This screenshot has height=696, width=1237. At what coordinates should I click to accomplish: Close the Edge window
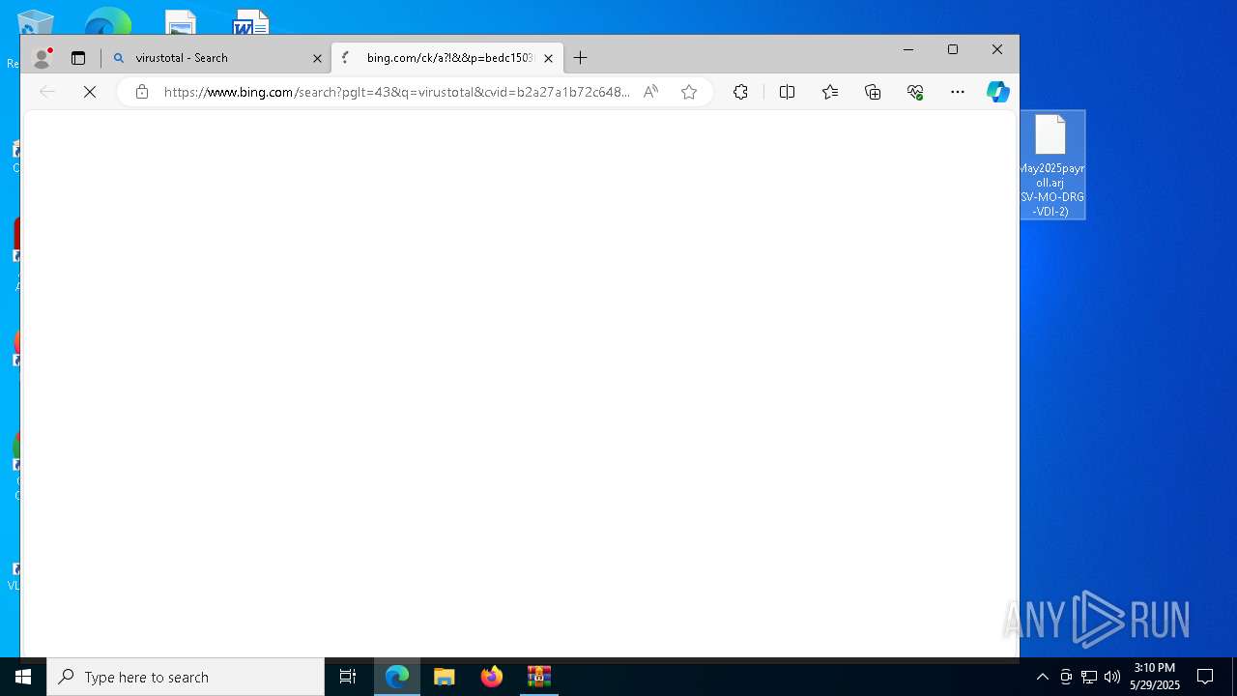(x=997, y=49)
